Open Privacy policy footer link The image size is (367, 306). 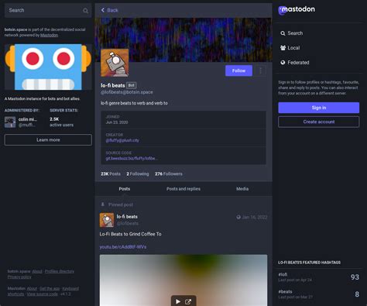click(x=19, y=277)
